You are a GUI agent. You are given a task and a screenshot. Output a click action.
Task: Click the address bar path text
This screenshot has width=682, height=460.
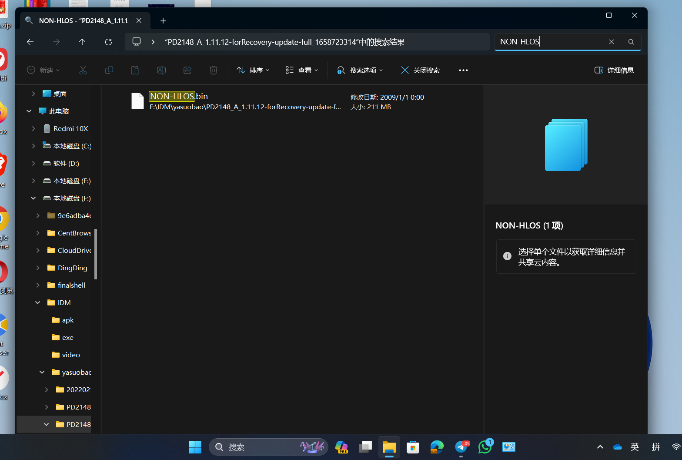[285, 42]
